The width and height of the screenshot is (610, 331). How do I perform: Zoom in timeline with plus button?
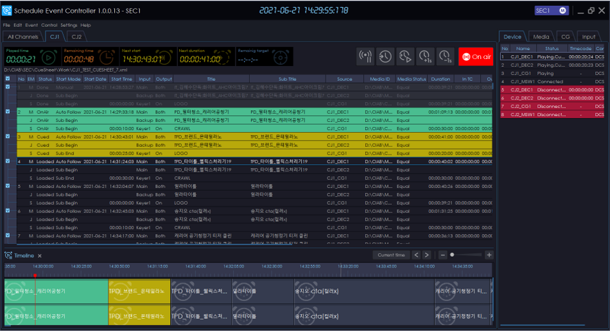[x=489, y=255]
